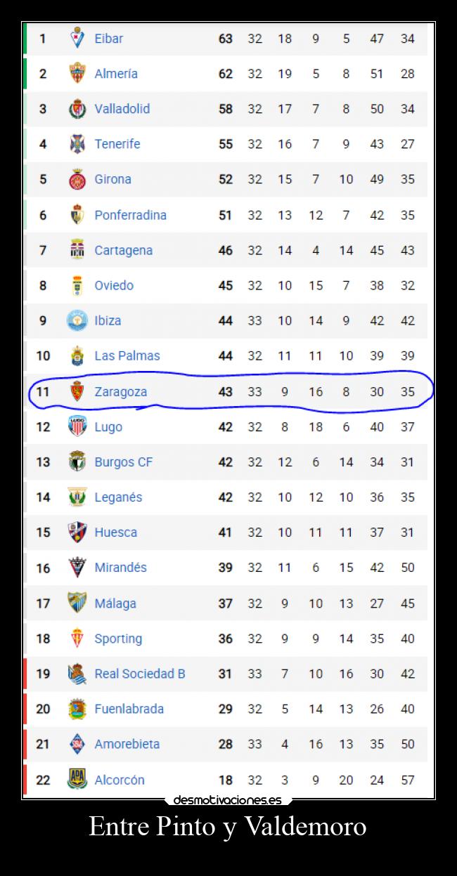Click the Zaragoza club crest

click(x=77, y=391)
